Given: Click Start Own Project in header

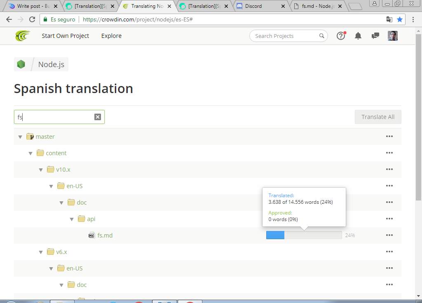Looking at the screenshot, I should (x=65, y=36).
